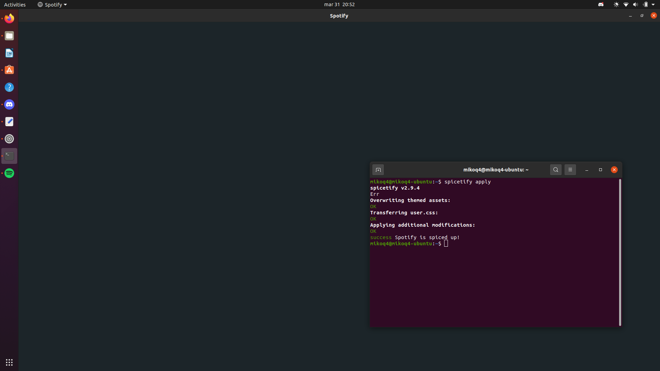Open the terminal hamburger menu

point(570,170)
